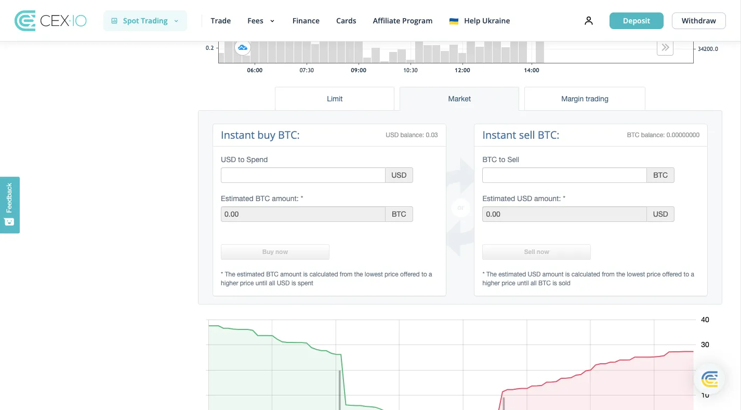This screenshot has height=410, width=741.
Task: Click the Deposit button
Action: pyautogui.click(x=636, y=21)
